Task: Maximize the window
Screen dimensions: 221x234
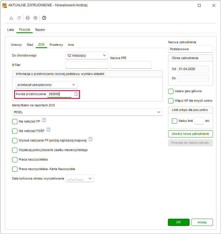Action: click(199, 5)
